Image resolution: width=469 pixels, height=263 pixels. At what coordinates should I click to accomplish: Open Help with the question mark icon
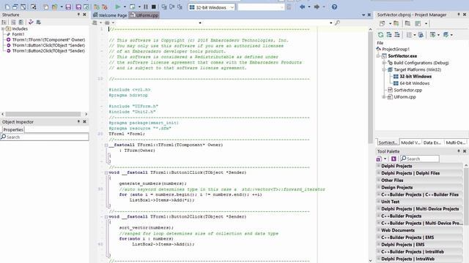pyautogui.click(x=334, y=7)
